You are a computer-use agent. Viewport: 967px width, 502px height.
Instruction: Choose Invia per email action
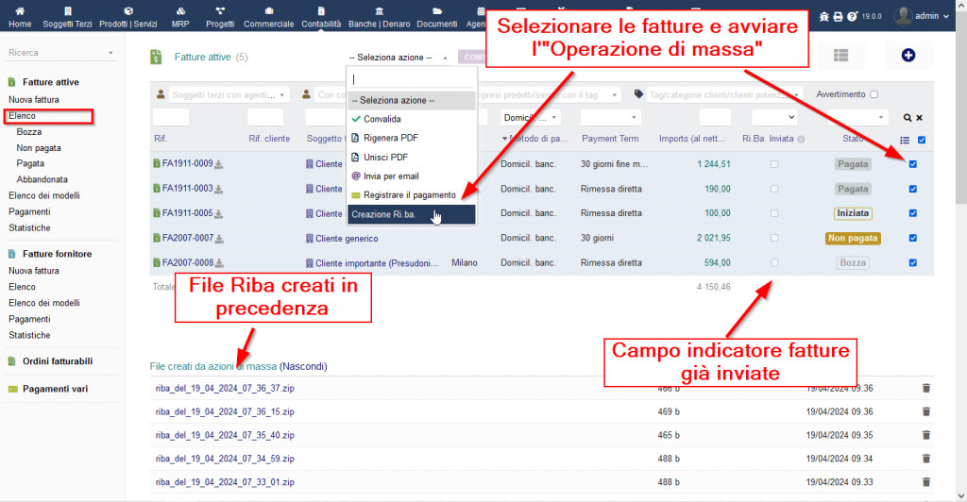tap(412, 176)
